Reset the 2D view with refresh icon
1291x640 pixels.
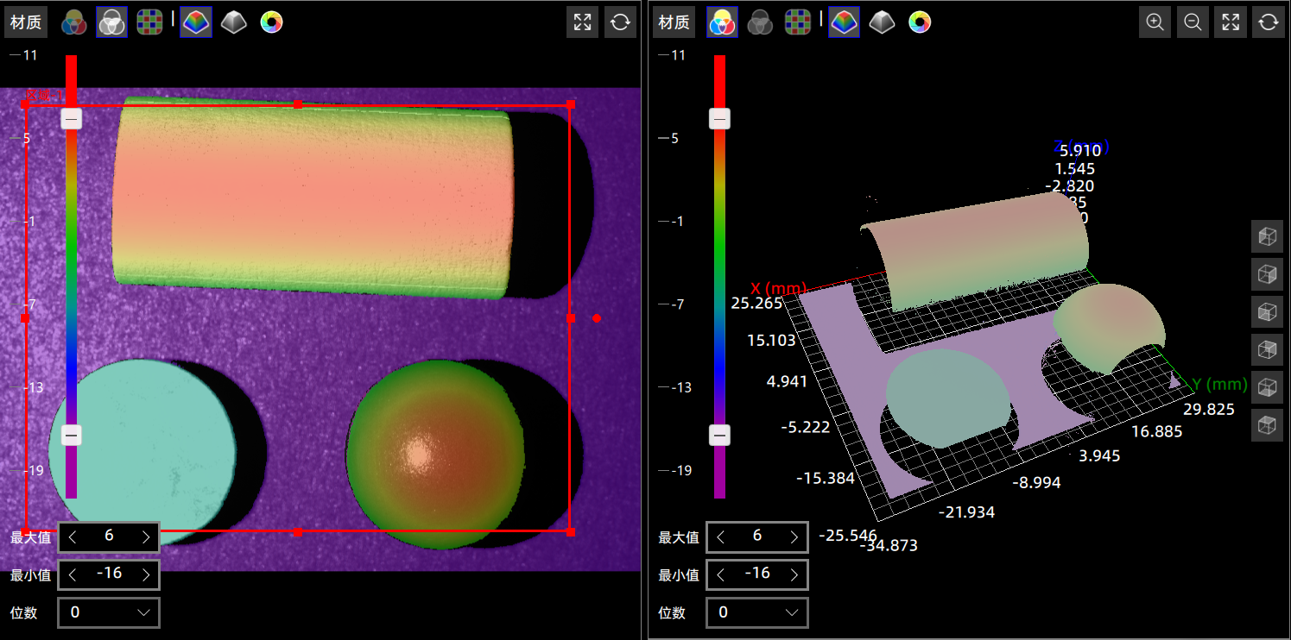620,22
